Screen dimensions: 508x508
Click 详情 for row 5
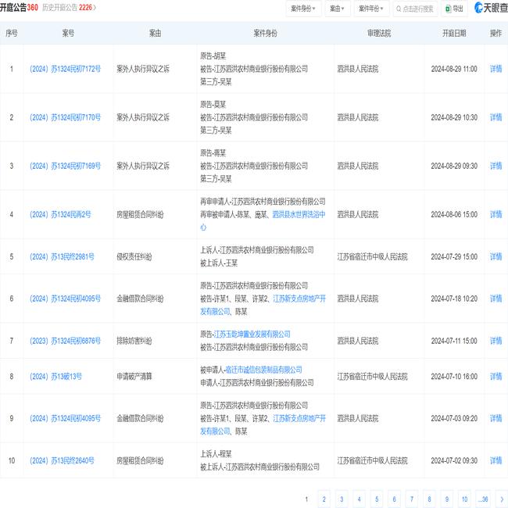[x=495, y=256]
